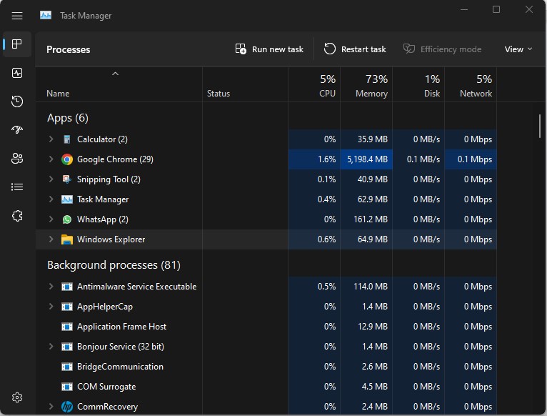Viewport: 547px width, 416px height.
Task: Expand the WhatsApp (2) process group
Action: [x=51, y=219]
